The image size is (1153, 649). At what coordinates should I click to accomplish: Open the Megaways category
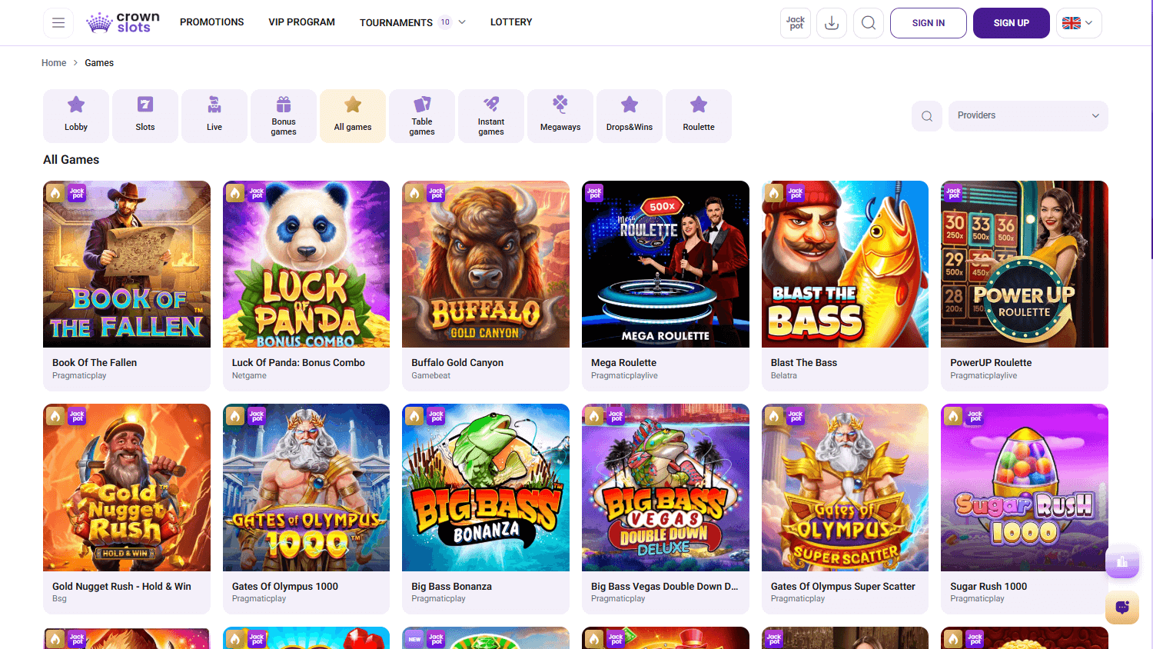(x=560, y=115)
